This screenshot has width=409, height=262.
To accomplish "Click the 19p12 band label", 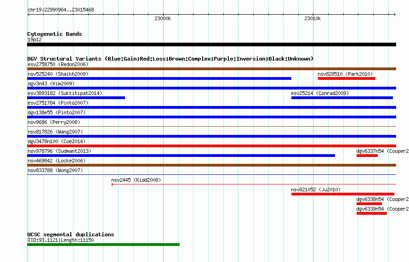I will click(x=34, y=39).
